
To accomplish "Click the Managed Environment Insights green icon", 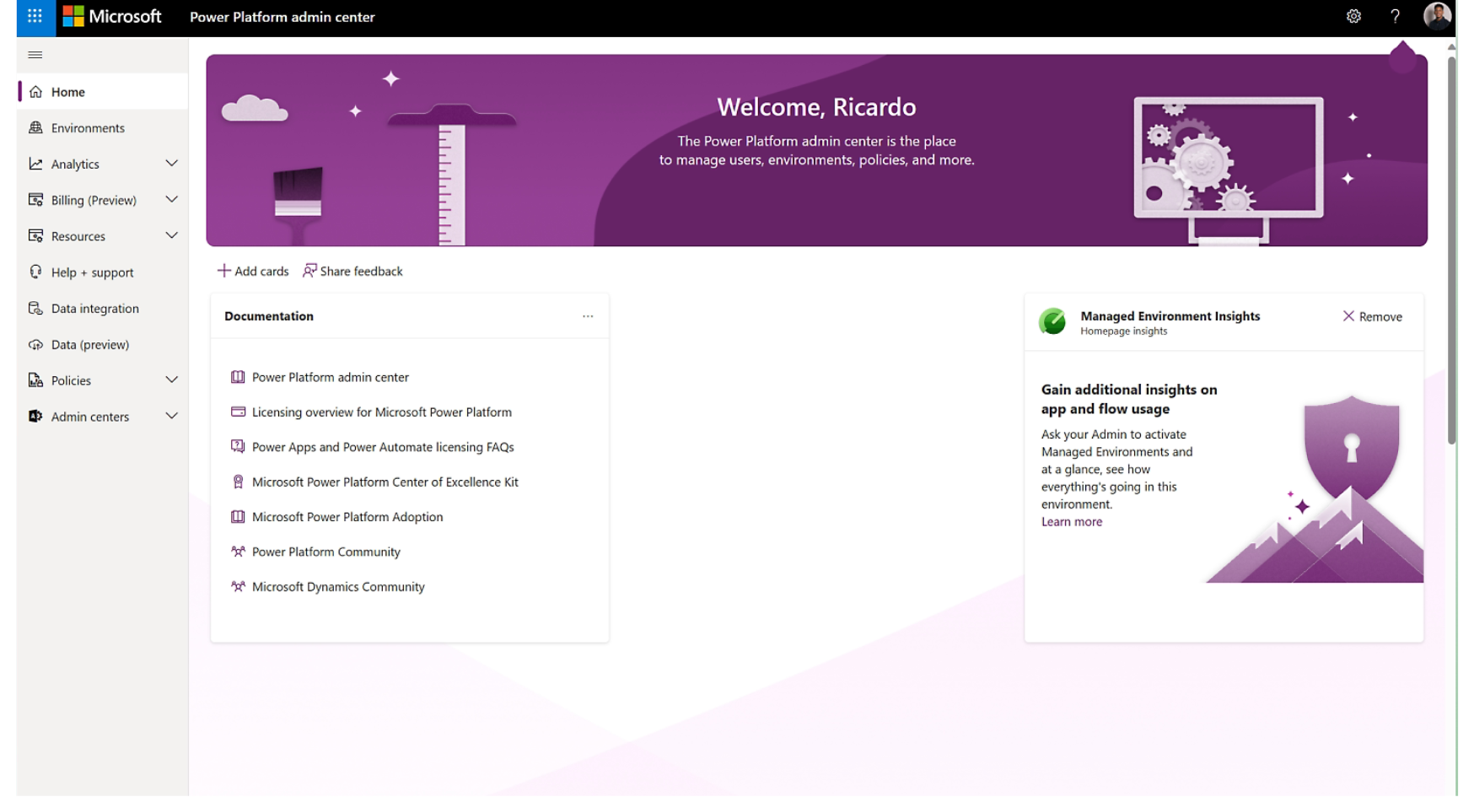I will [1052, 321].
